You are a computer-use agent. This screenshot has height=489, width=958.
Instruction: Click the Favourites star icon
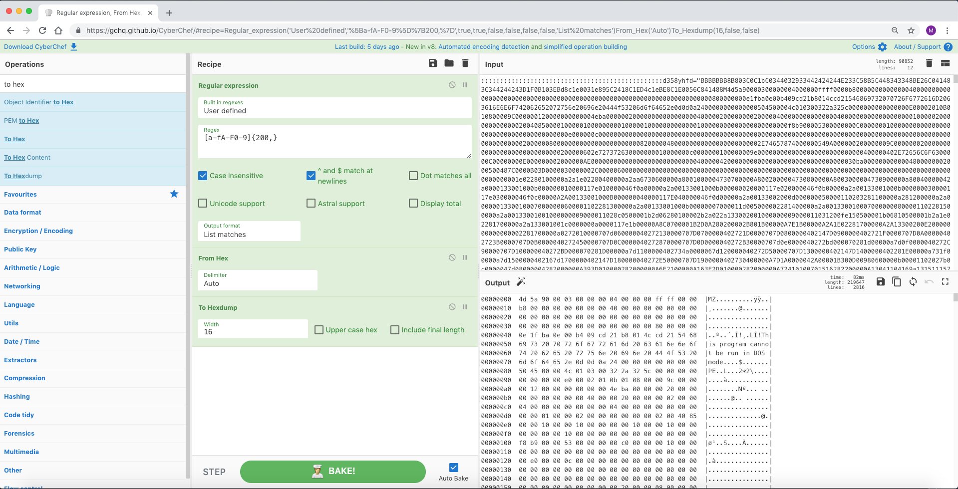tap(174, 194)
